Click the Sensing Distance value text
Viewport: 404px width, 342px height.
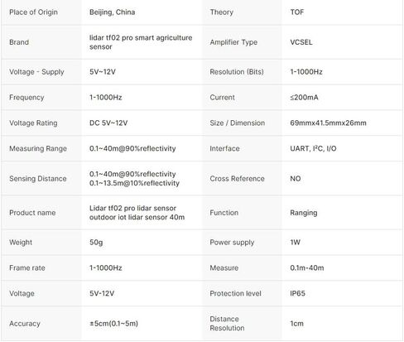click(134, 179)
